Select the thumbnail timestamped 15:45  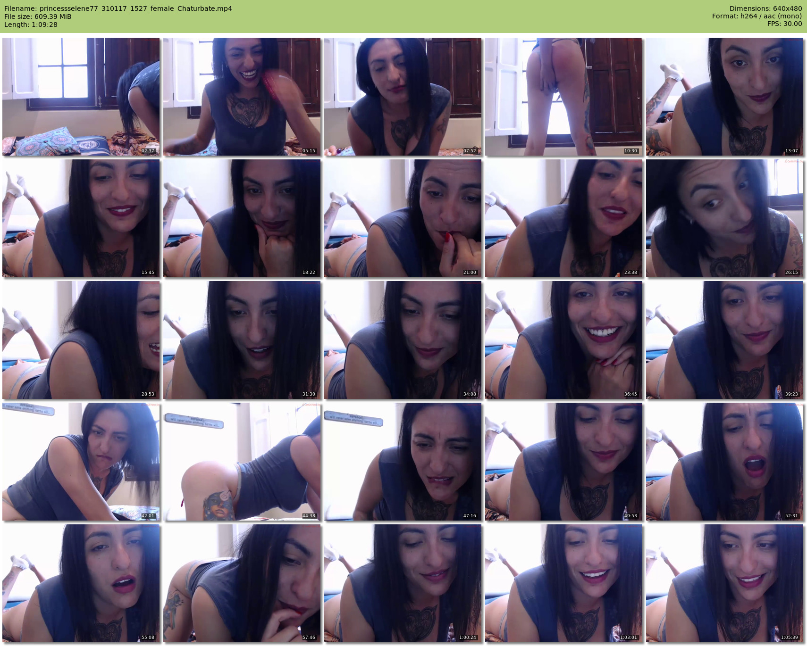point(81,218)
